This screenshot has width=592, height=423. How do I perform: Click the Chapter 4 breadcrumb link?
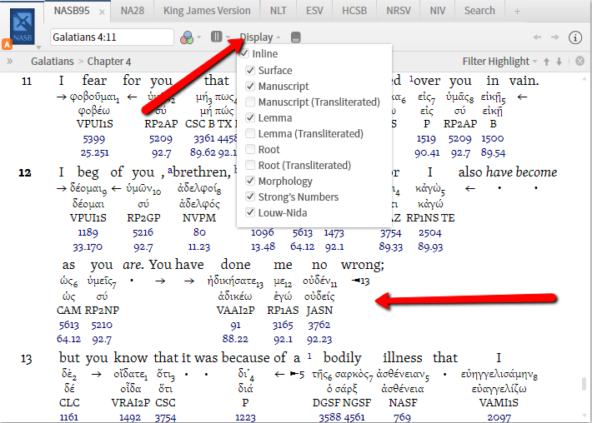[x=109, y=61]
